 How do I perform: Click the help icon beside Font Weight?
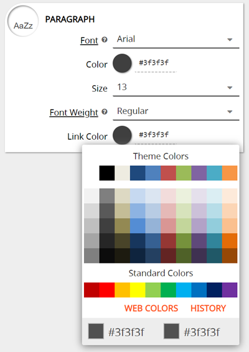pyautogui.click(x=105, y=112)
